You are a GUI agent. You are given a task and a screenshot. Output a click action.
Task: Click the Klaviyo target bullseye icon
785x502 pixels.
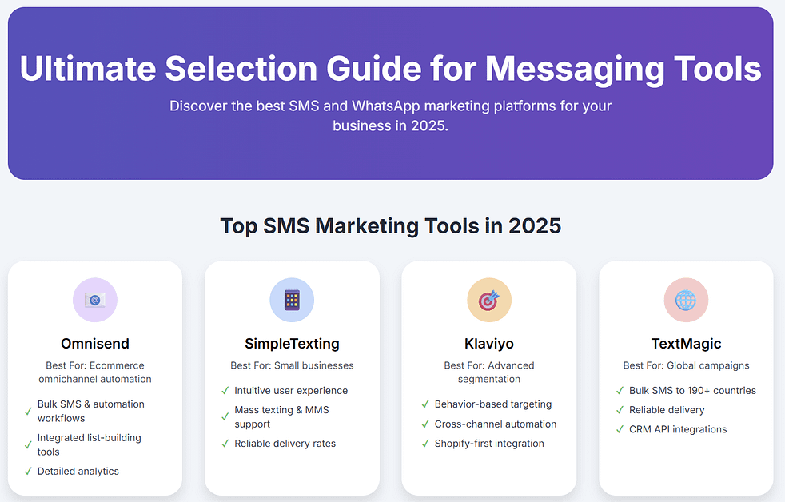click(x=488, y=300)
